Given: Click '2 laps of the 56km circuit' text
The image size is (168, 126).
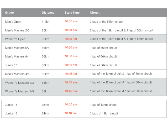Looking at the screenshot, I should coord(107,22).
